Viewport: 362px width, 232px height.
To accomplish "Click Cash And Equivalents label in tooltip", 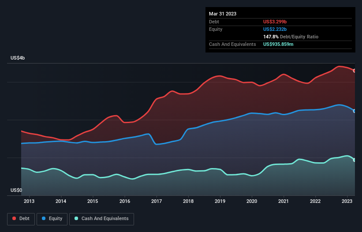I will tap(232, 44).
